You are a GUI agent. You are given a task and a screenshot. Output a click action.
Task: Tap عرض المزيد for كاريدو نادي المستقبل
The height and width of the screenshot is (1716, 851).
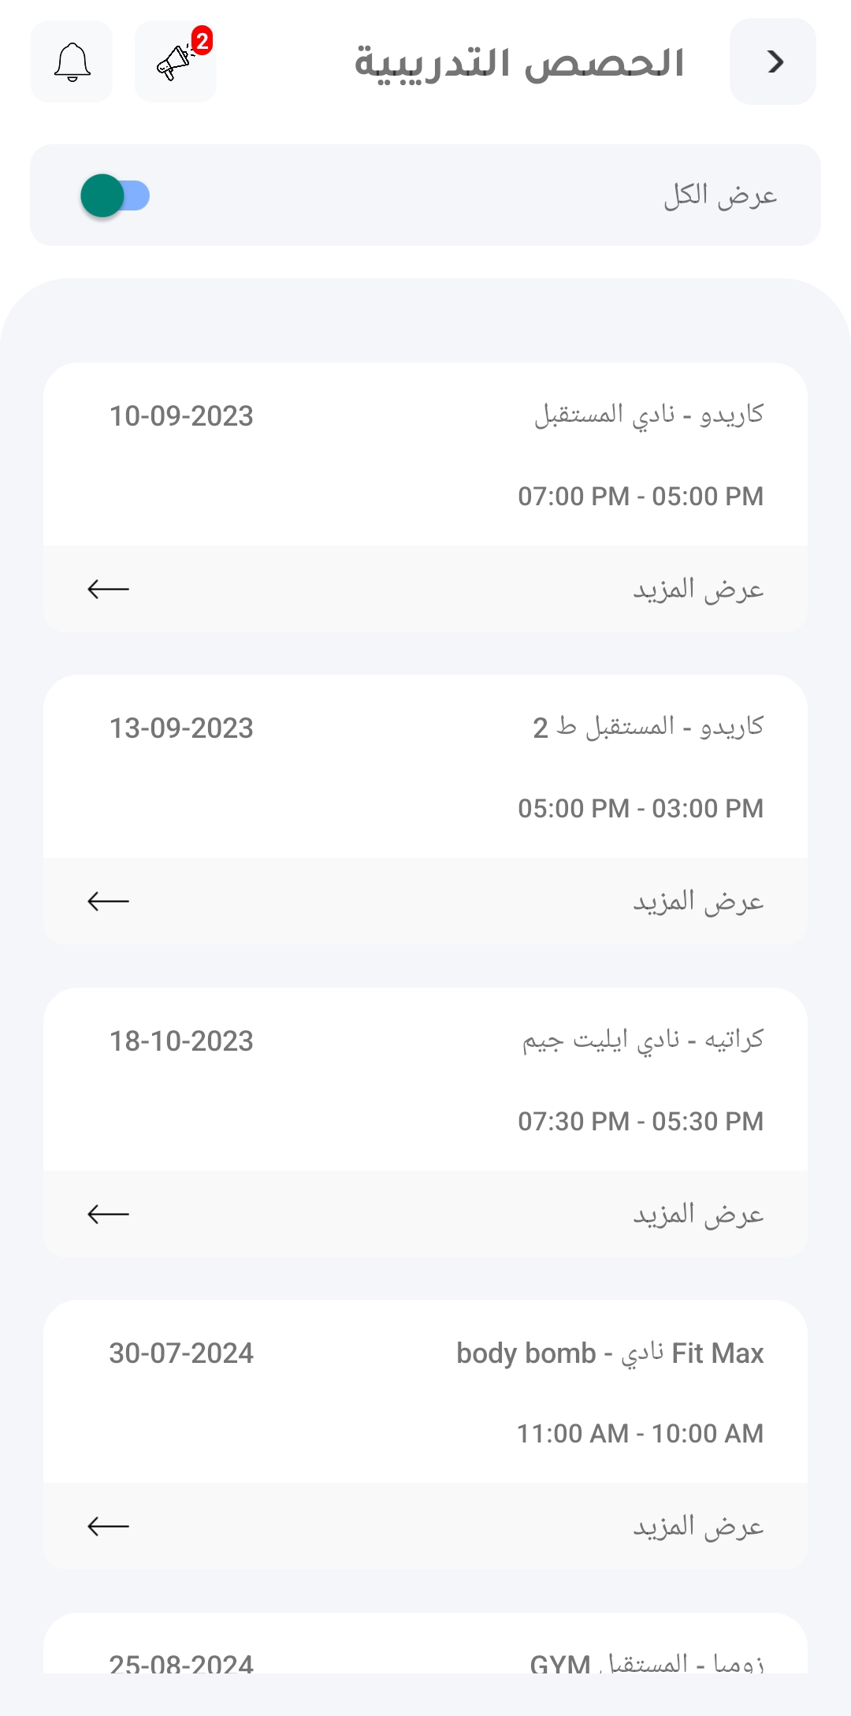pyautogui.click(x=698, y=589)
